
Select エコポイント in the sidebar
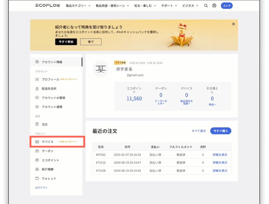point(56,160)
